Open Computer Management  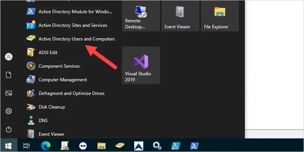coord(57,80)
